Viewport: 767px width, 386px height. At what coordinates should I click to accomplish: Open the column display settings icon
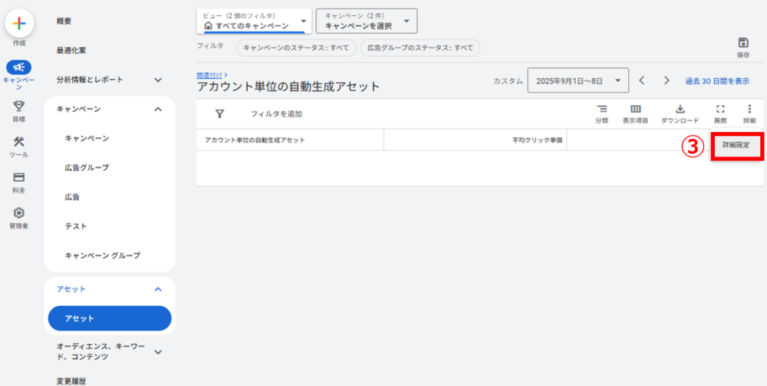pyautogui.click(x=635, y=110)
